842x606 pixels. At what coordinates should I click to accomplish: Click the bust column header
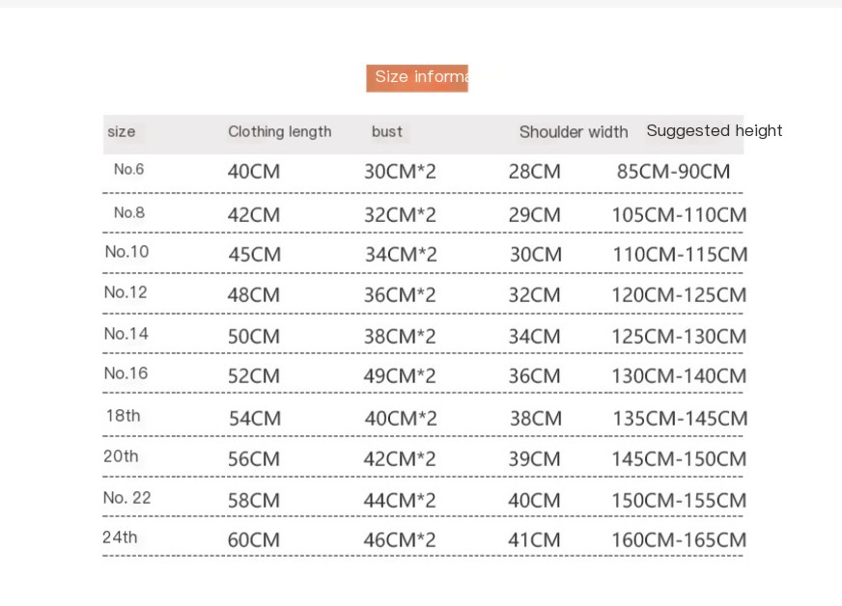[x=386, y=131]
